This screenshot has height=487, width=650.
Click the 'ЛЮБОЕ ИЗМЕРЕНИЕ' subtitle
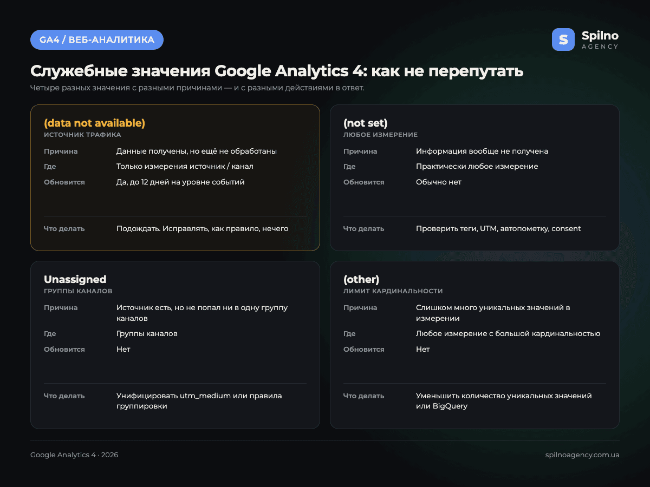coord(381,135)
